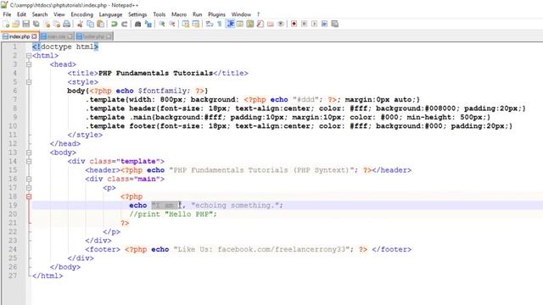Toggle the highlighted Indent Guide icon

(230, 24)
